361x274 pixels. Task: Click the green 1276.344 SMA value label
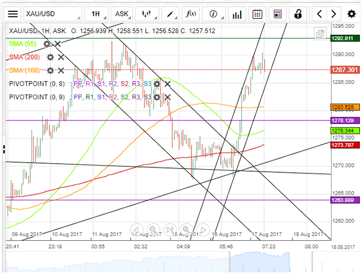click(x=345, y=131)
